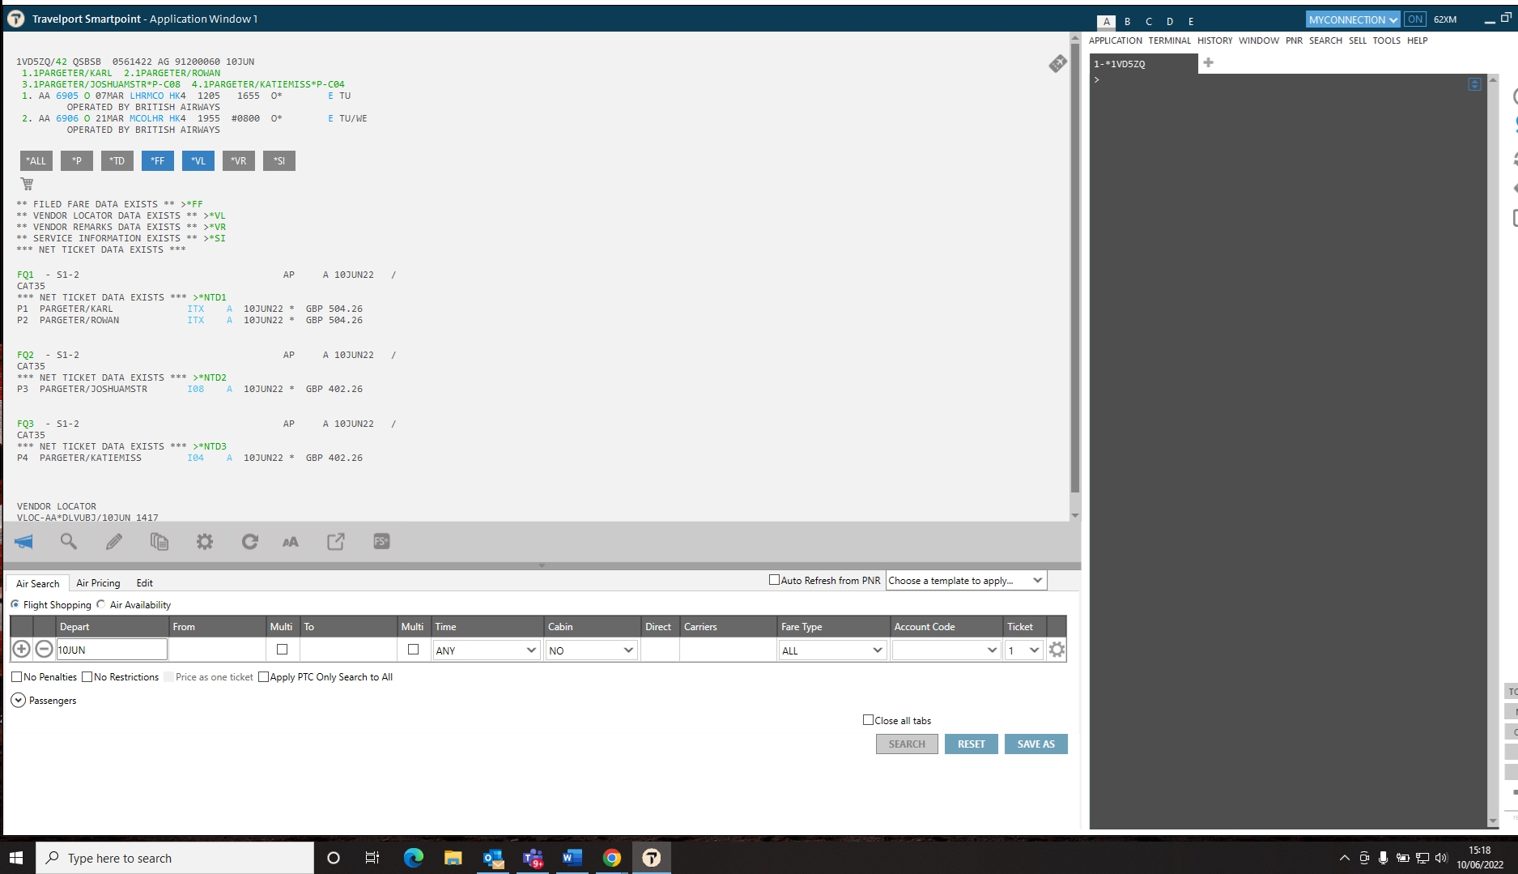
Task: Open File Explorer from the taskbar
Action: [453, 858]
